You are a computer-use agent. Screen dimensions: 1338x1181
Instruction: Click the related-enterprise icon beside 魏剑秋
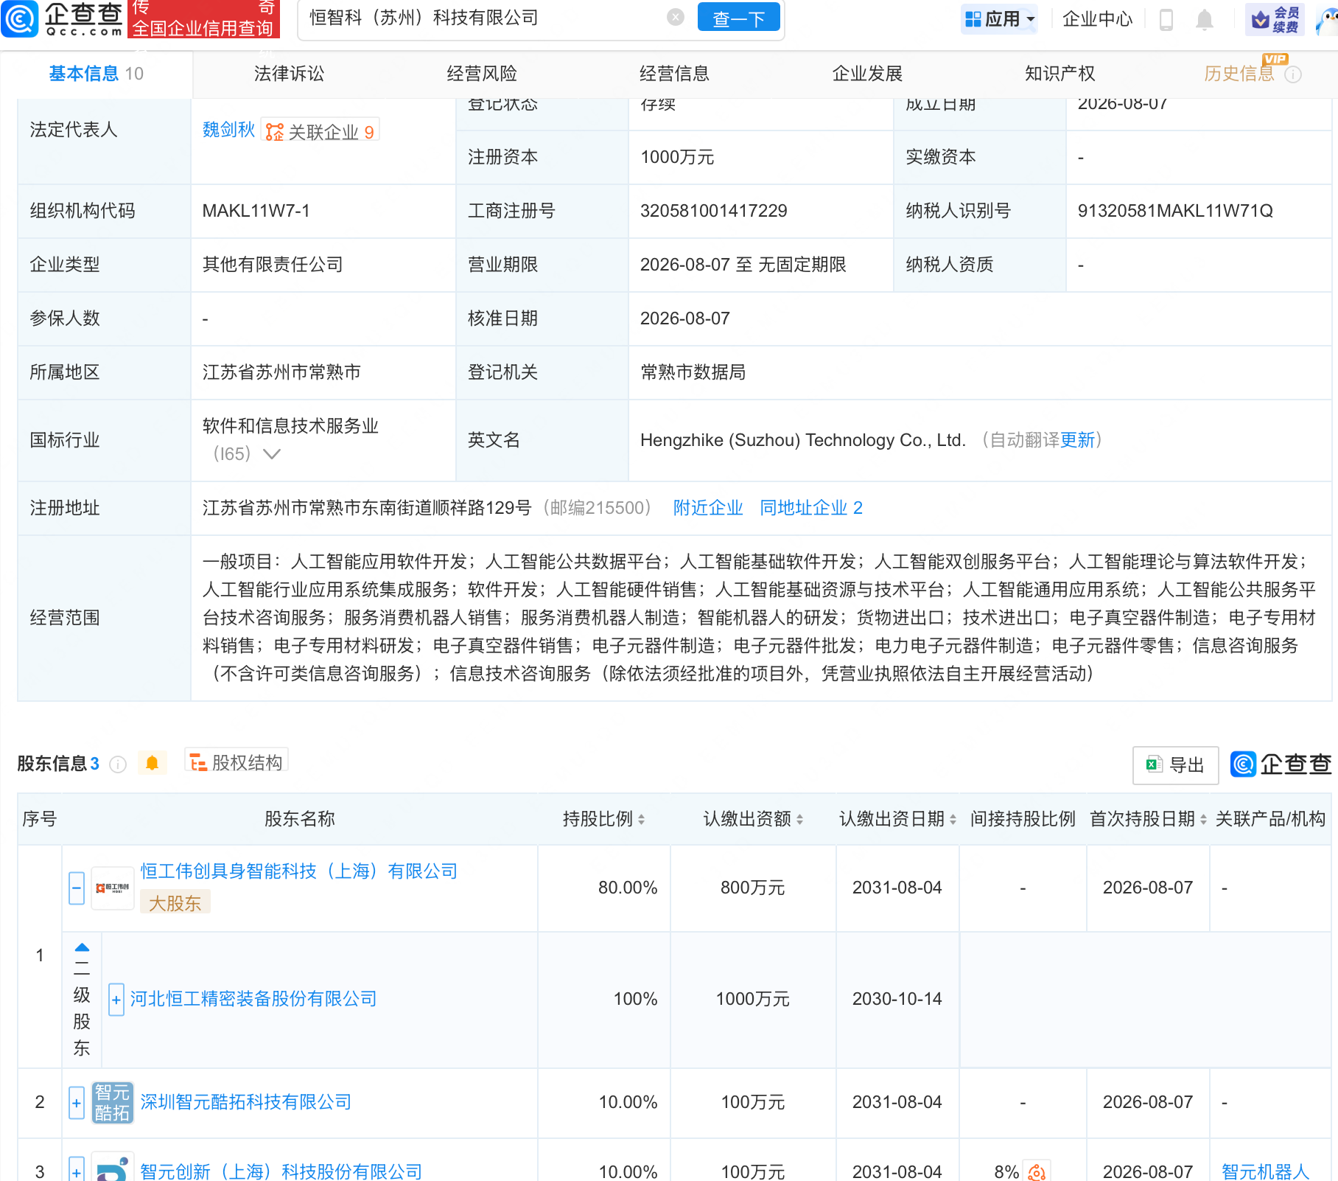point(275,132)
